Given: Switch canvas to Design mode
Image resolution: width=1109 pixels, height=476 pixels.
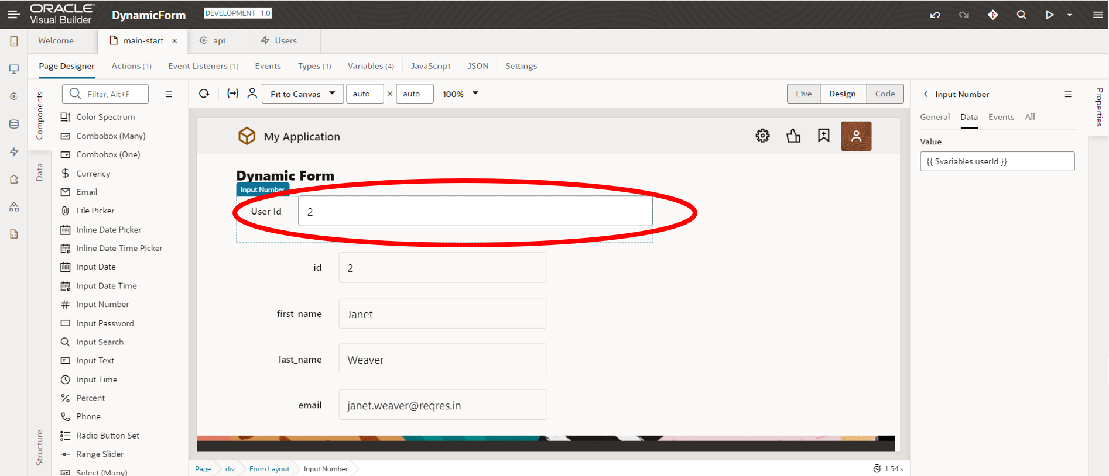Looking at the screenshot, I should point(842,94).
